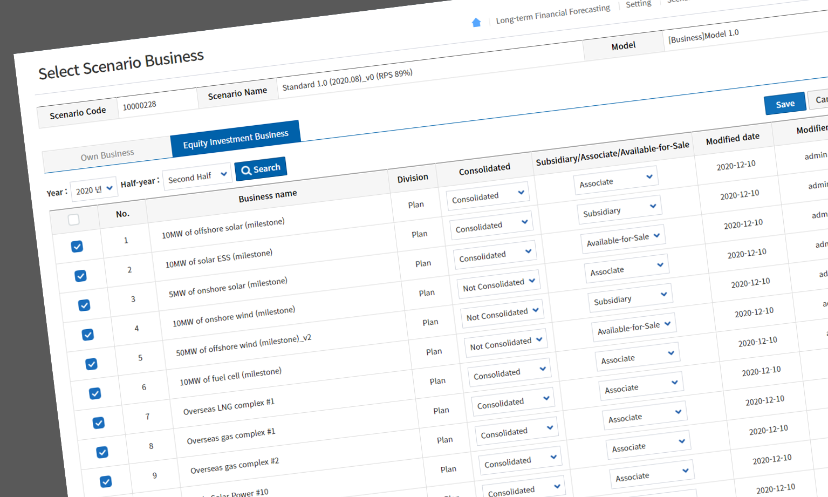Viewport: 828px width, 497px height.
Task: Open Consolidated dropdown for row 2
Action: point(491,226)
